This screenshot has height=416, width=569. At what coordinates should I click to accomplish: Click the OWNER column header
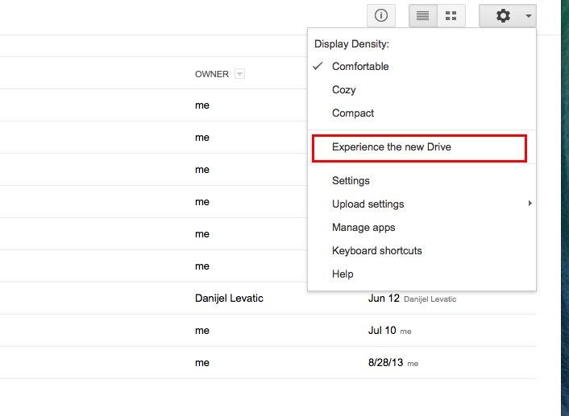[x=212, y=74]
